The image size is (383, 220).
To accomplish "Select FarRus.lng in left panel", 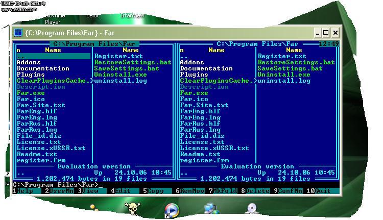I will pos(37,130).
